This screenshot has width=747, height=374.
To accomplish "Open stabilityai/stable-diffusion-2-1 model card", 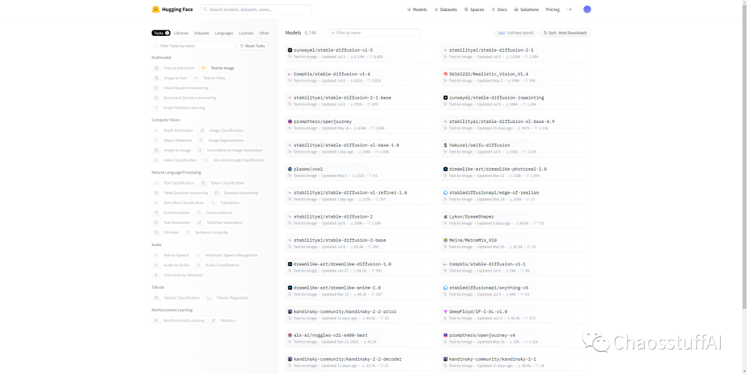I will [515, 53].
